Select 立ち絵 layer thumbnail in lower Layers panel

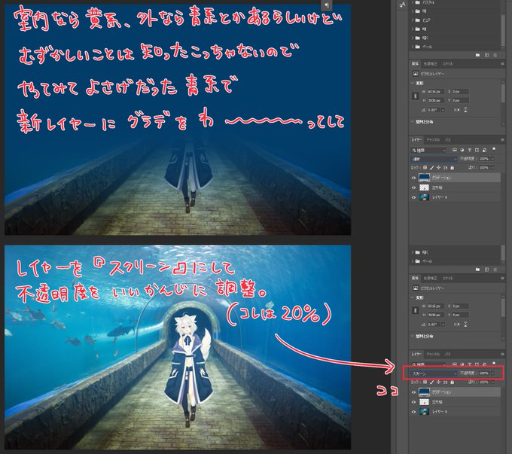click(424, 402)
